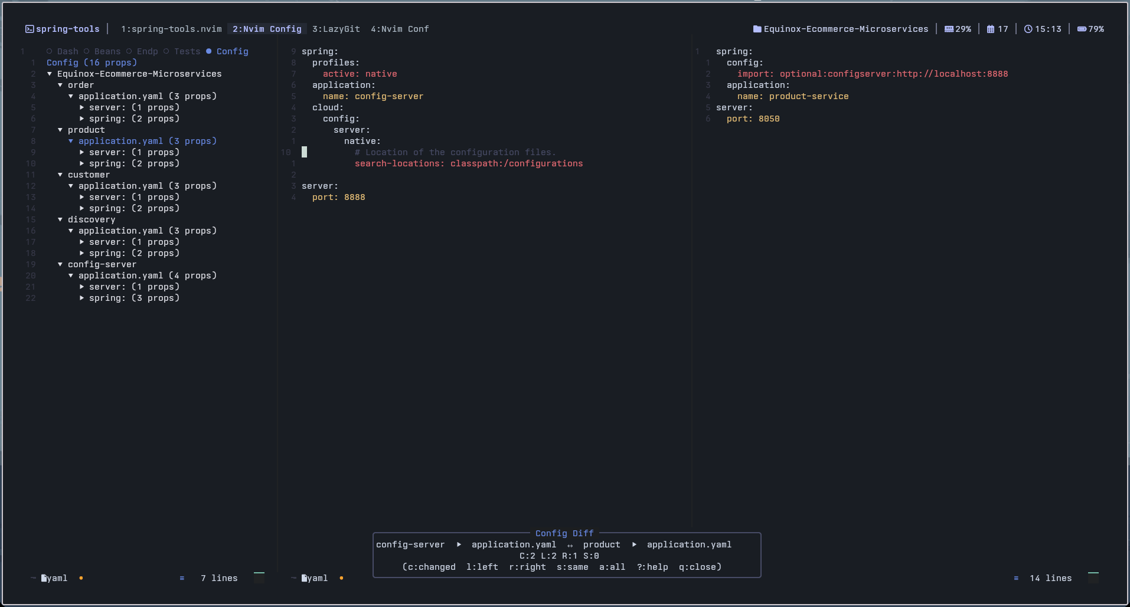Click the q:close hint
Image resolution: width=1130 pixels, height=607 pixels.
697,567
